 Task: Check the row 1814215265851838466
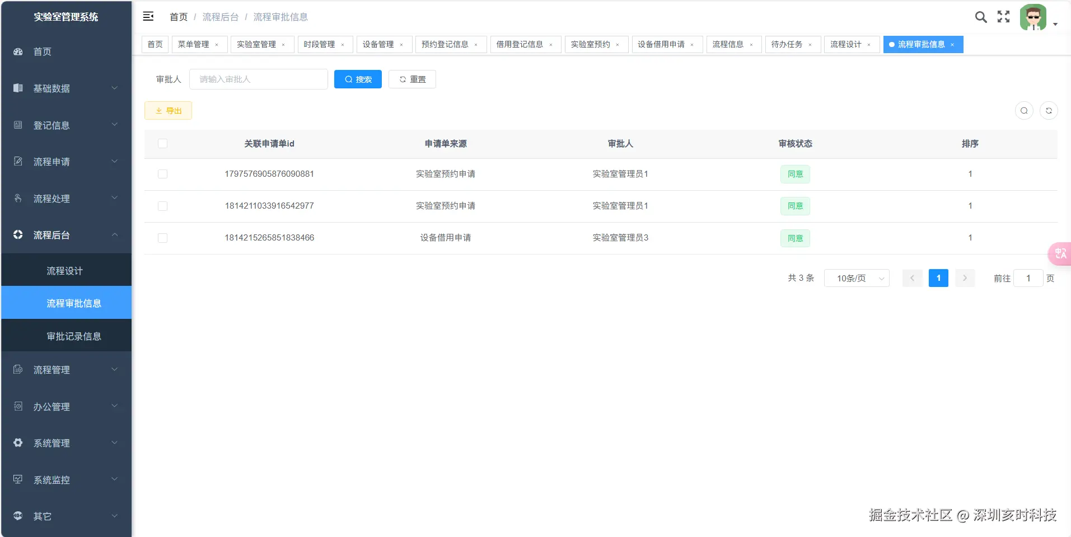[x=163, y=238]
